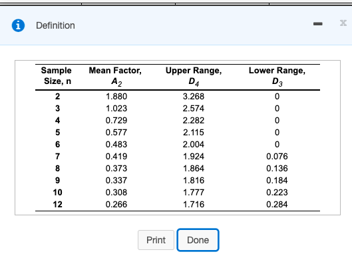Click the mean factor value 1.023
The image size is (352, 254).
(116, 109)
